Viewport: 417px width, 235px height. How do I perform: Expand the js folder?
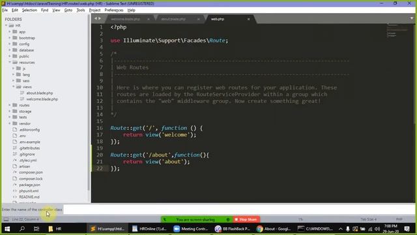13,69
